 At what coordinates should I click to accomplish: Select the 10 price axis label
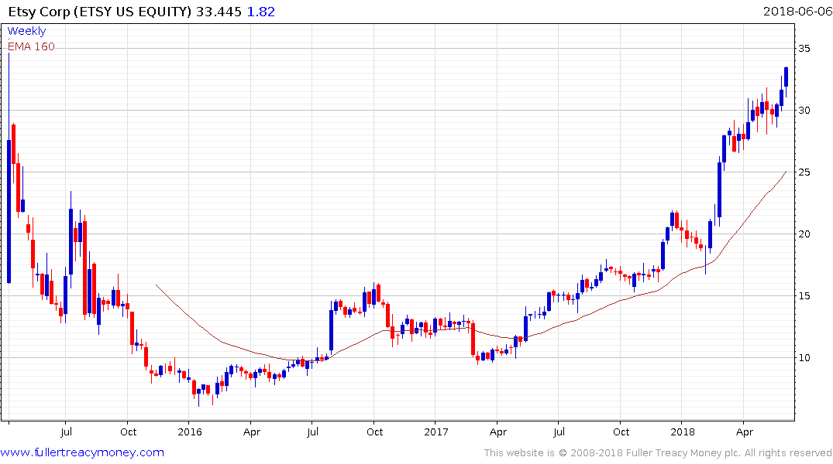[804, 358]
